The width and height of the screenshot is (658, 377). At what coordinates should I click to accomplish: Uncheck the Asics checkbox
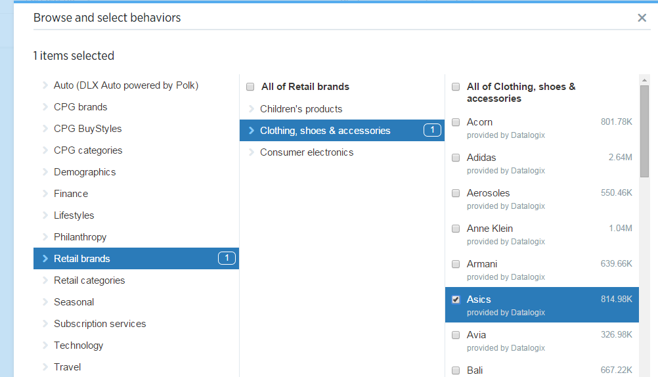coord(456,299)
